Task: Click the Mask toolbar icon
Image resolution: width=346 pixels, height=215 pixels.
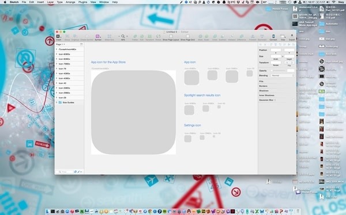Action: [x=200, y=37]
